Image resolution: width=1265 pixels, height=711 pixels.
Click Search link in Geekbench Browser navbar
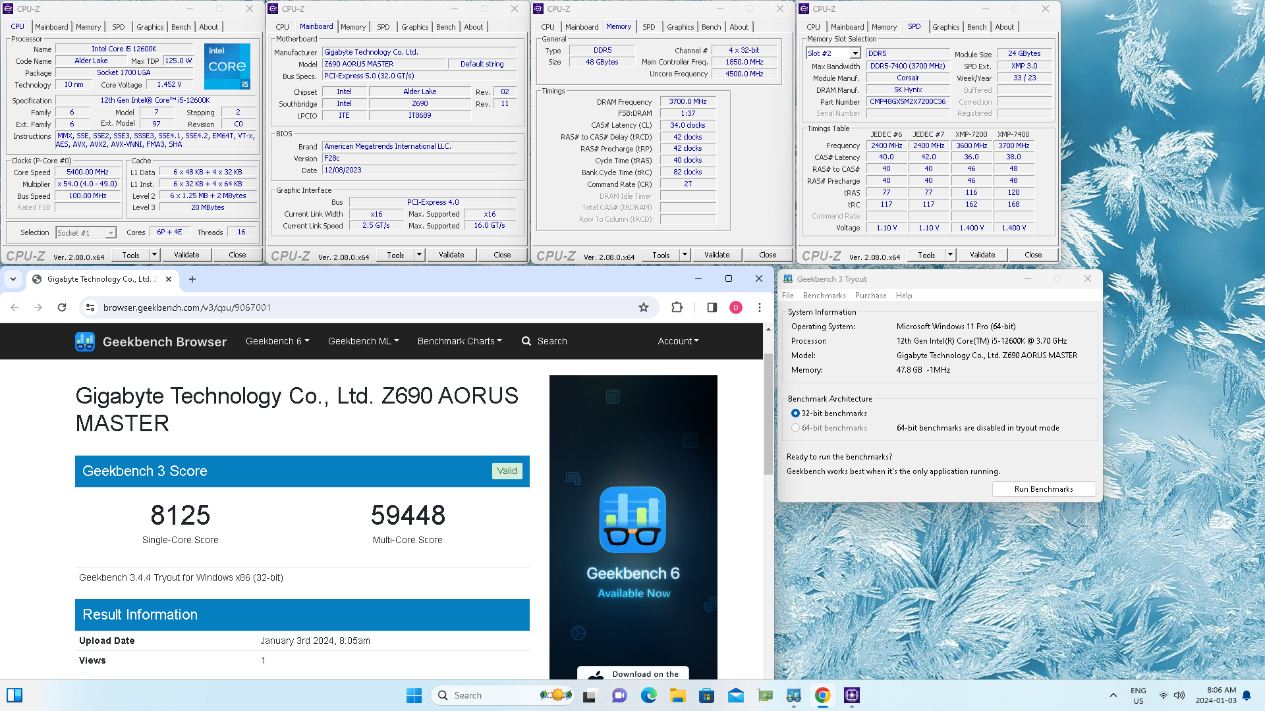(x=544, y=341)
